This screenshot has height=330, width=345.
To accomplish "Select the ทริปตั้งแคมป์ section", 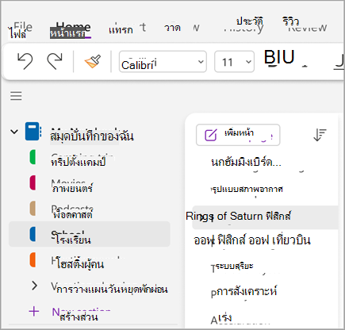I will (79, 162).
